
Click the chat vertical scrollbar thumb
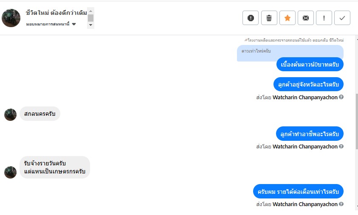357,121
